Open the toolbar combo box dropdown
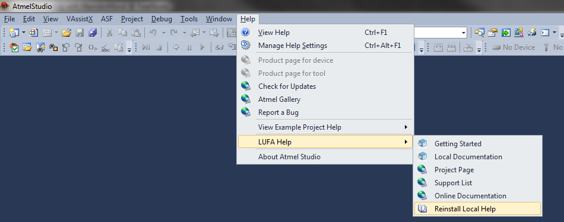 [x=463, y=33]
